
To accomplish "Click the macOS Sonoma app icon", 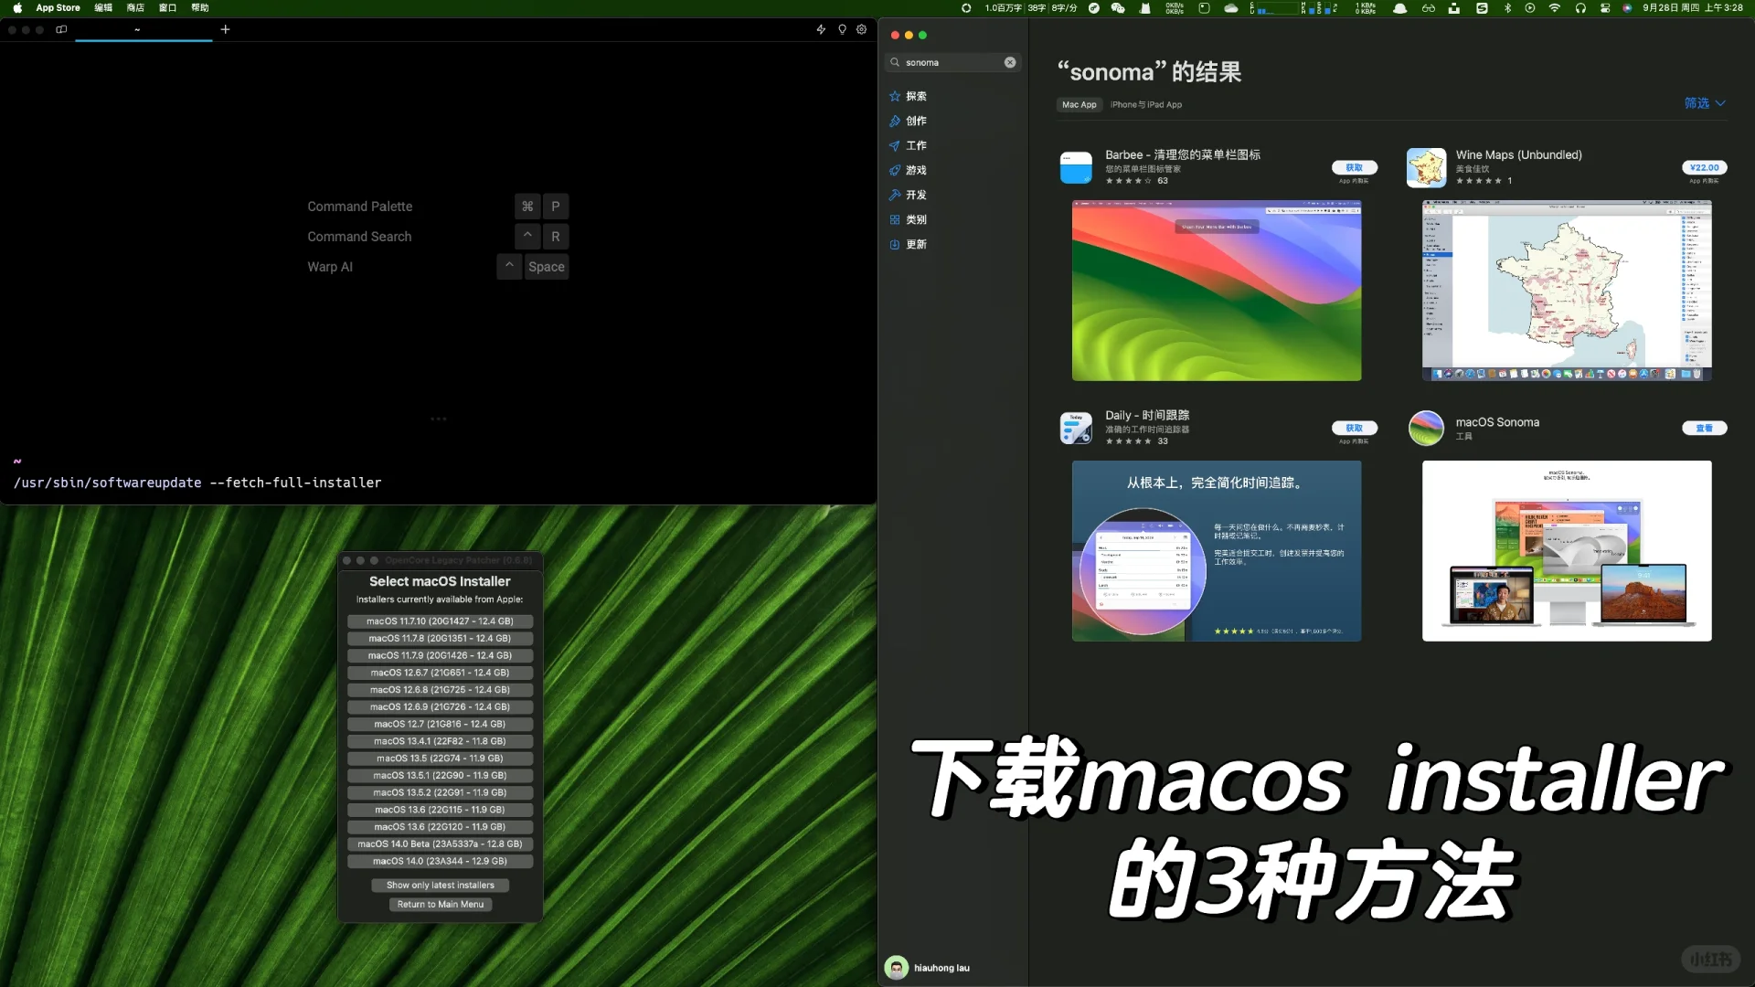I will pyautogui.click(x=1427, y=428).
